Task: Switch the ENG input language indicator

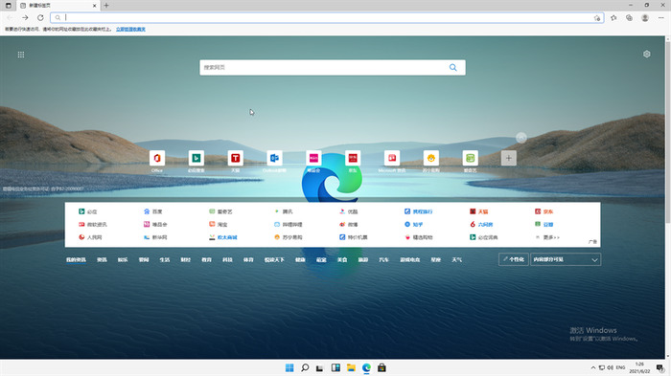Action: [x=620, y=368]
